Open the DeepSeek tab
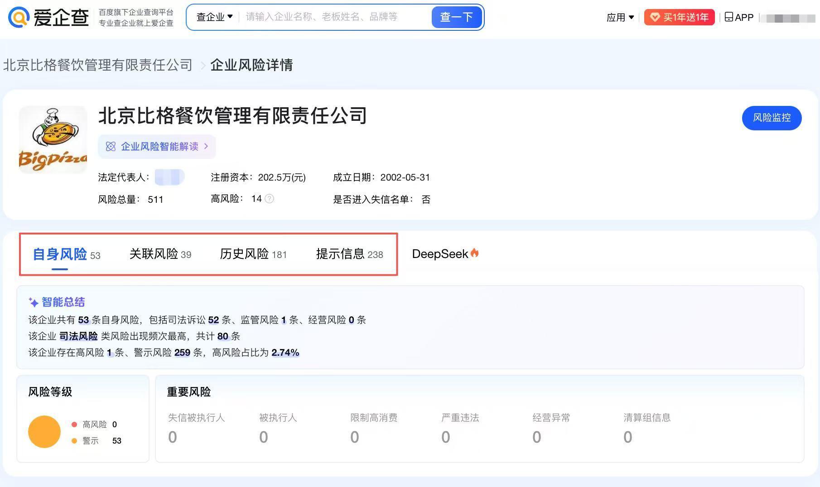This screenshot has width=820, height=487. pos(445,254)
